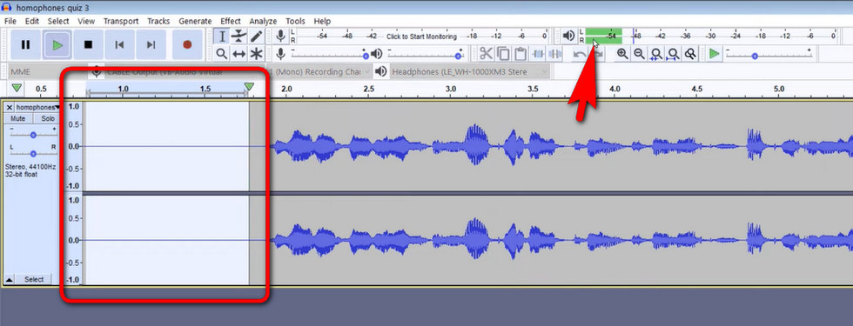Screen dimensions: 853x326
Task: Solo the homophones track
Action: click(x=47, y=118)
